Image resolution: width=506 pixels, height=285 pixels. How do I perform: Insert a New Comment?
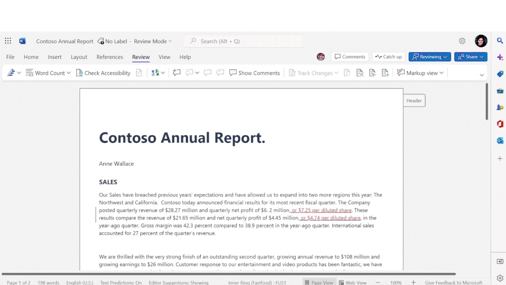point(177,73)
